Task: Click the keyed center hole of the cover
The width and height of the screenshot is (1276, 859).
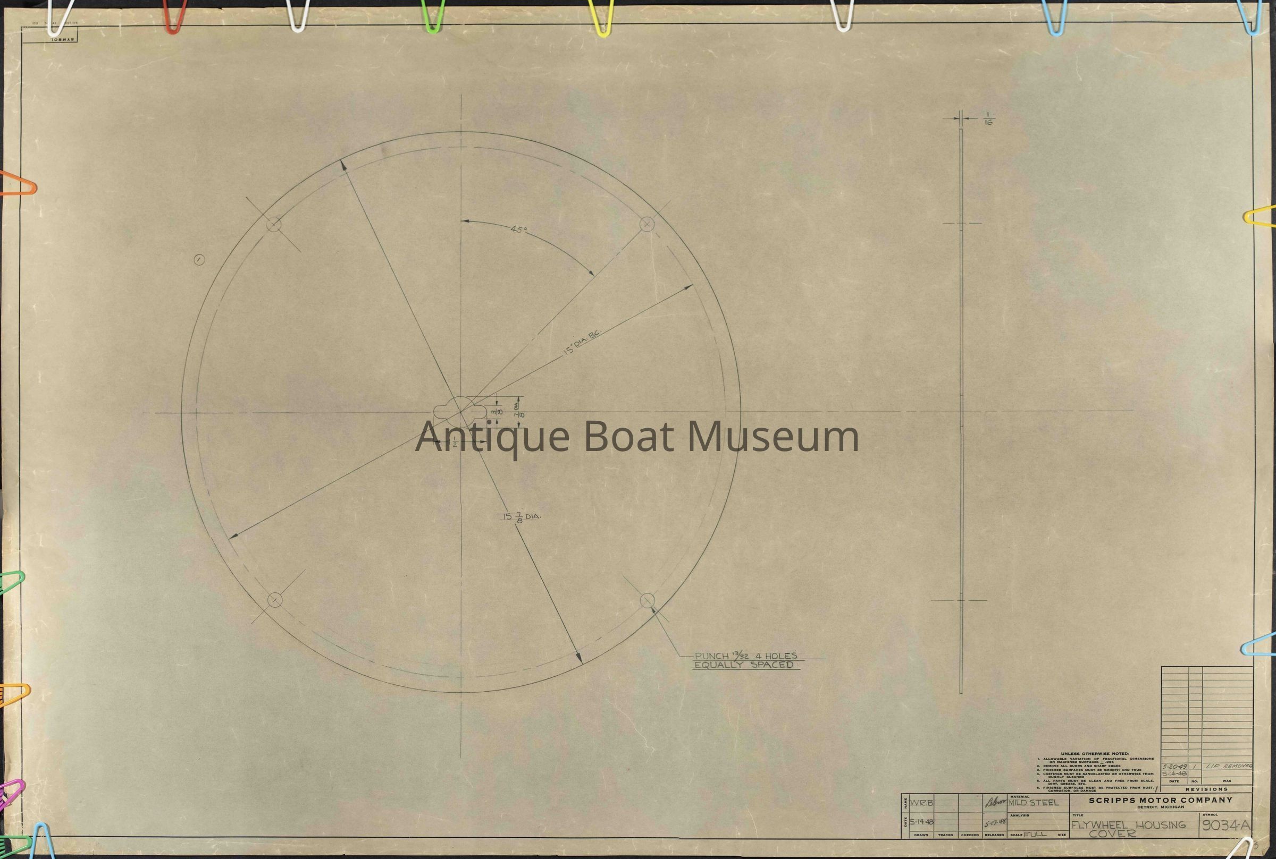Action: [x=460, y=413]
